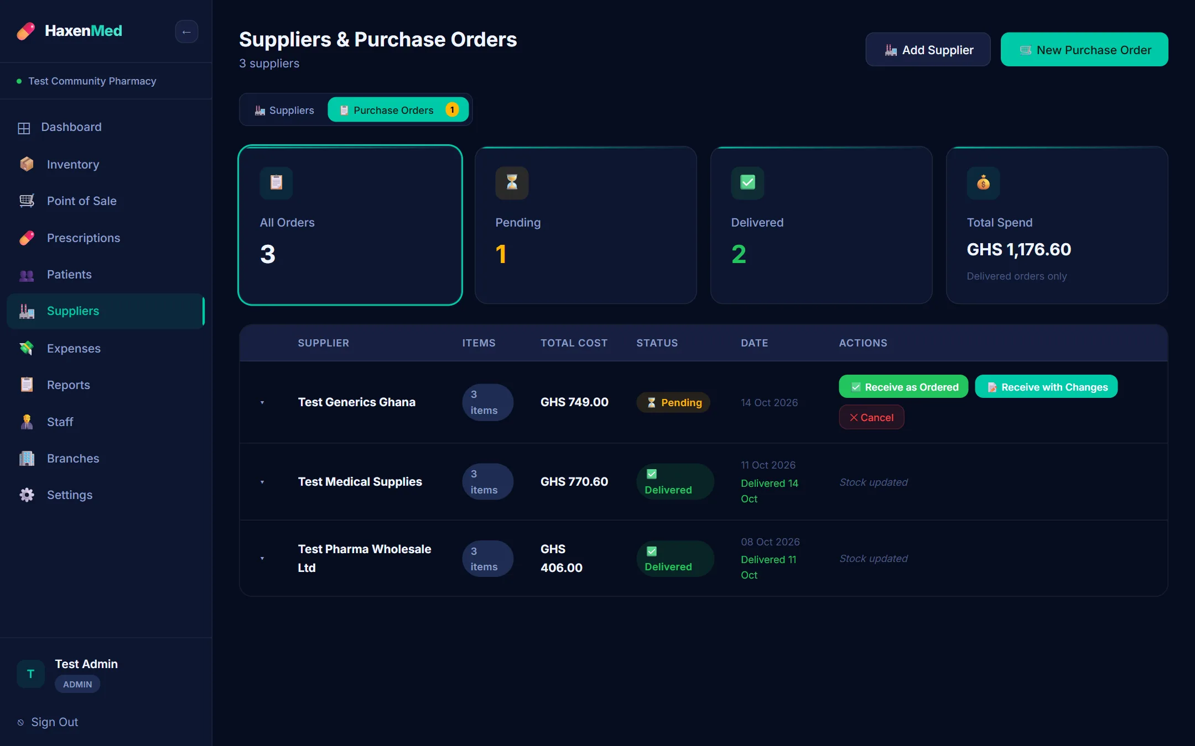
Task: Switch to the Suppliers tab
Action: tap(284, 110)
